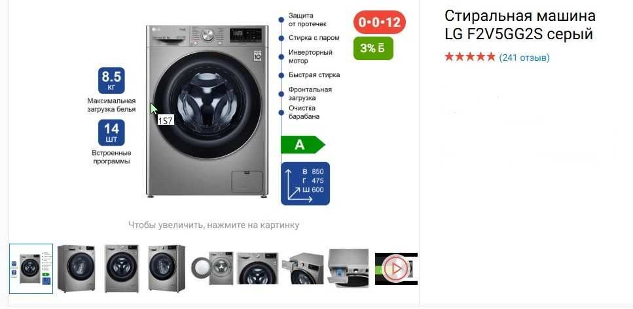Play the product video thumbnail
Screen dimensions: 633x309
pos(396,268)
